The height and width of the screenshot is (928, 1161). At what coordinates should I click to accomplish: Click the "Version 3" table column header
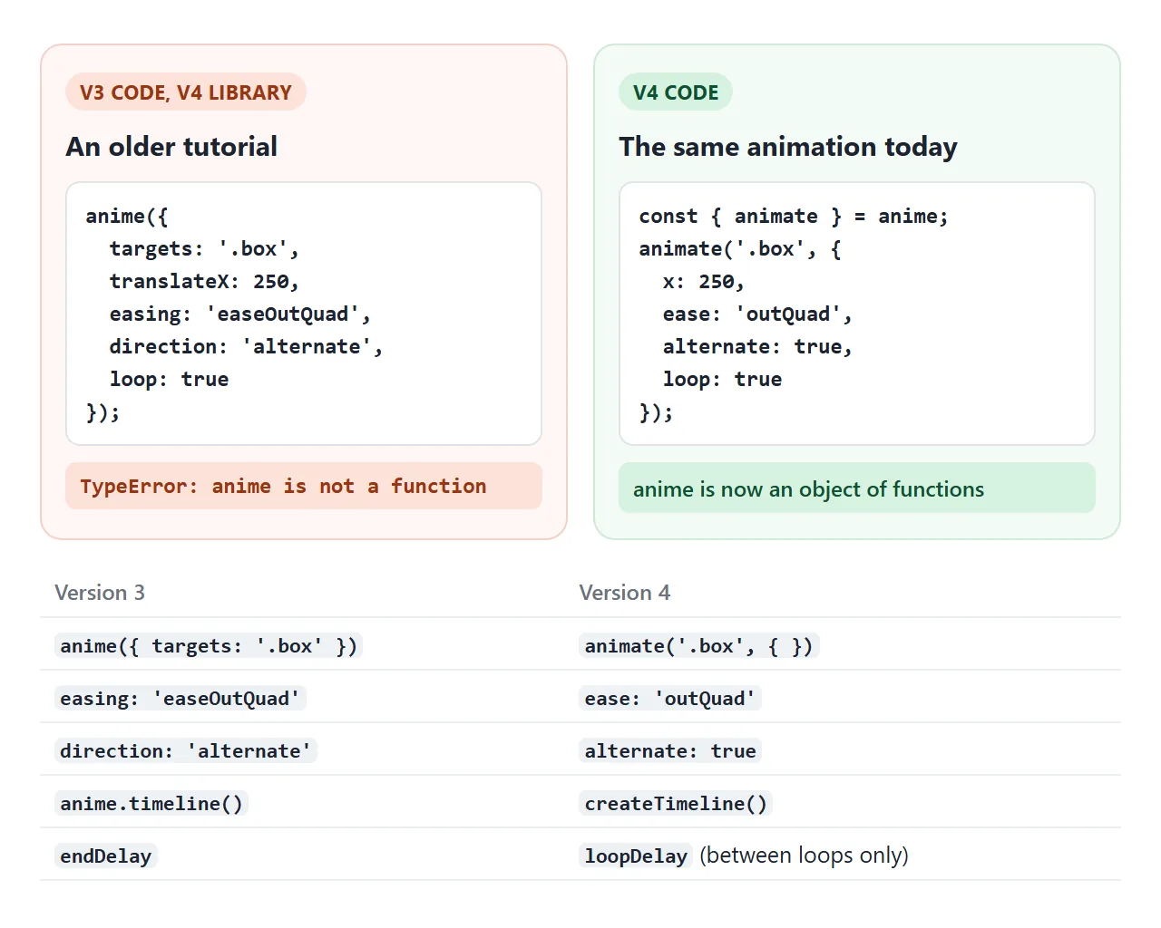100,593
